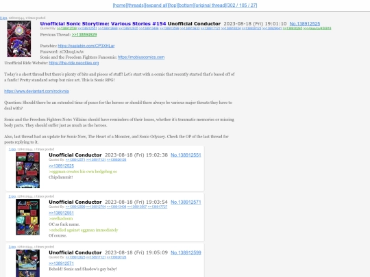
Task: Jump using the [top] link
Action: pos(173,5)
